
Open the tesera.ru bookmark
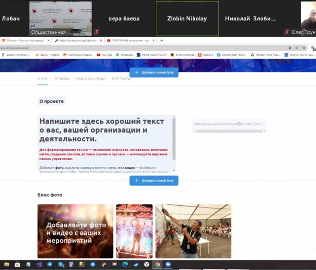[206, 55]
